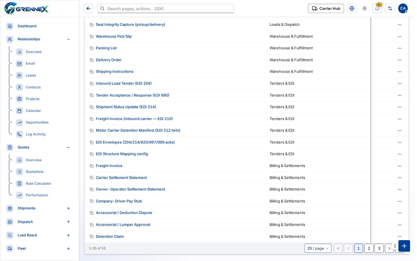417x261 pixels.
Task: Open the CA user avatar menu
Action: (x=403, y=8)
